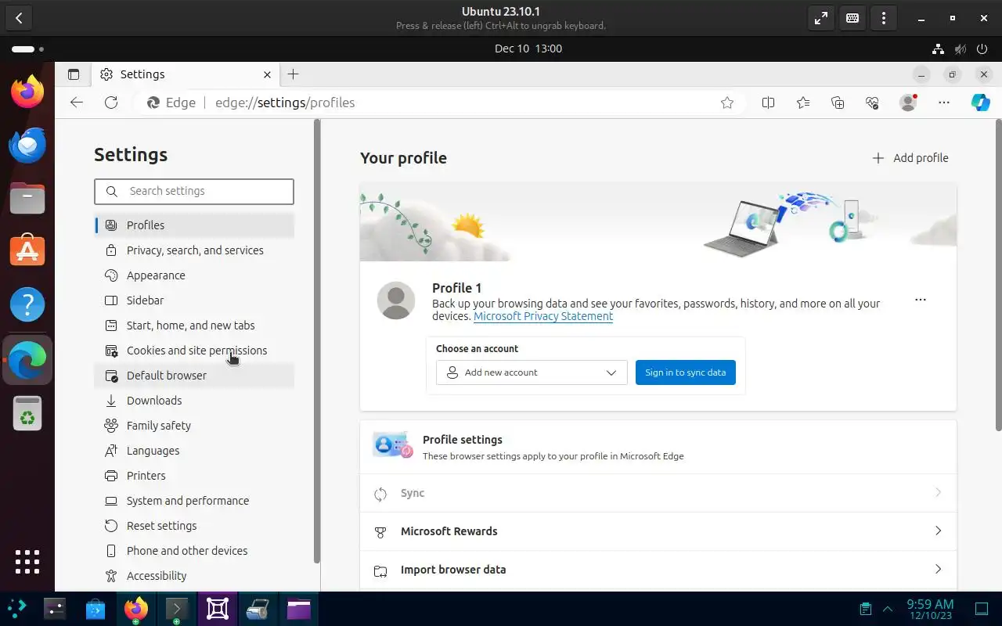This screenshot has height=626, width=1002.
Task: Open Profile 1 more options ellipsis
Action: point(921,300)
